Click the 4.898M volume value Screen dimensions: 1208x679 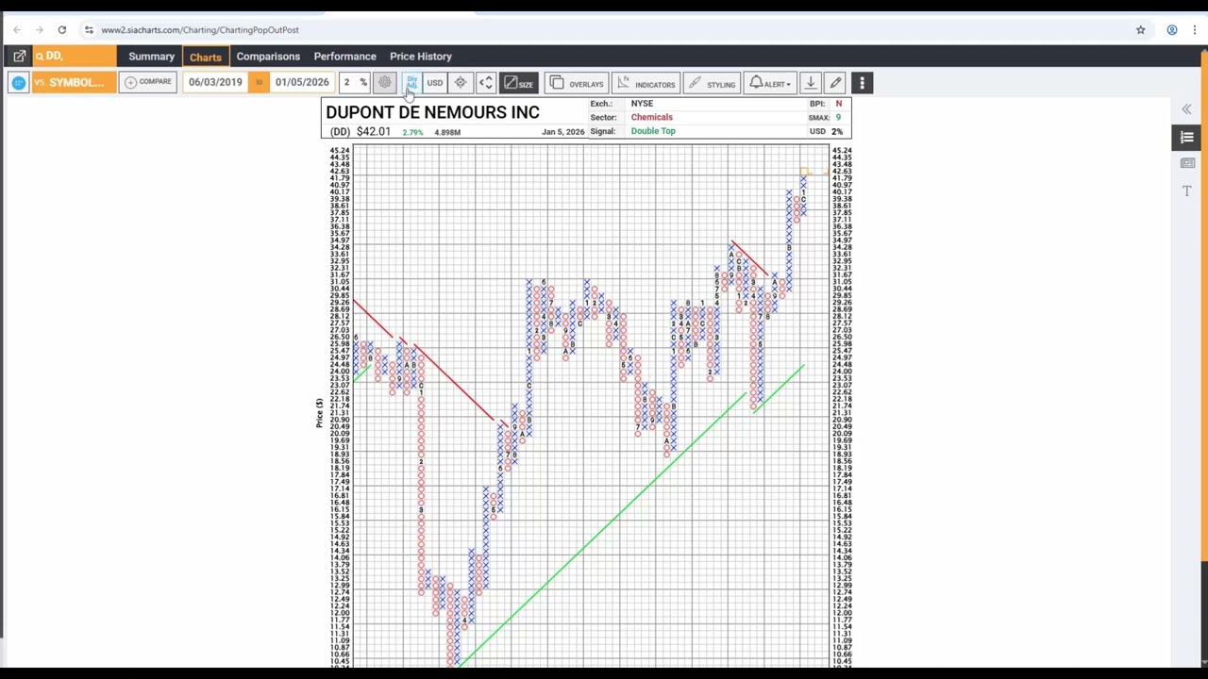[447, 132]
